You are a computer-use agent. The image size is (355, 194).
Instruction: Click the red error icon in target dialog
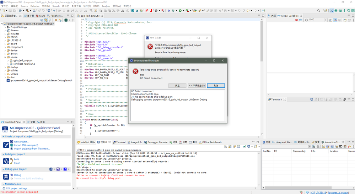[x=135, y=71]
